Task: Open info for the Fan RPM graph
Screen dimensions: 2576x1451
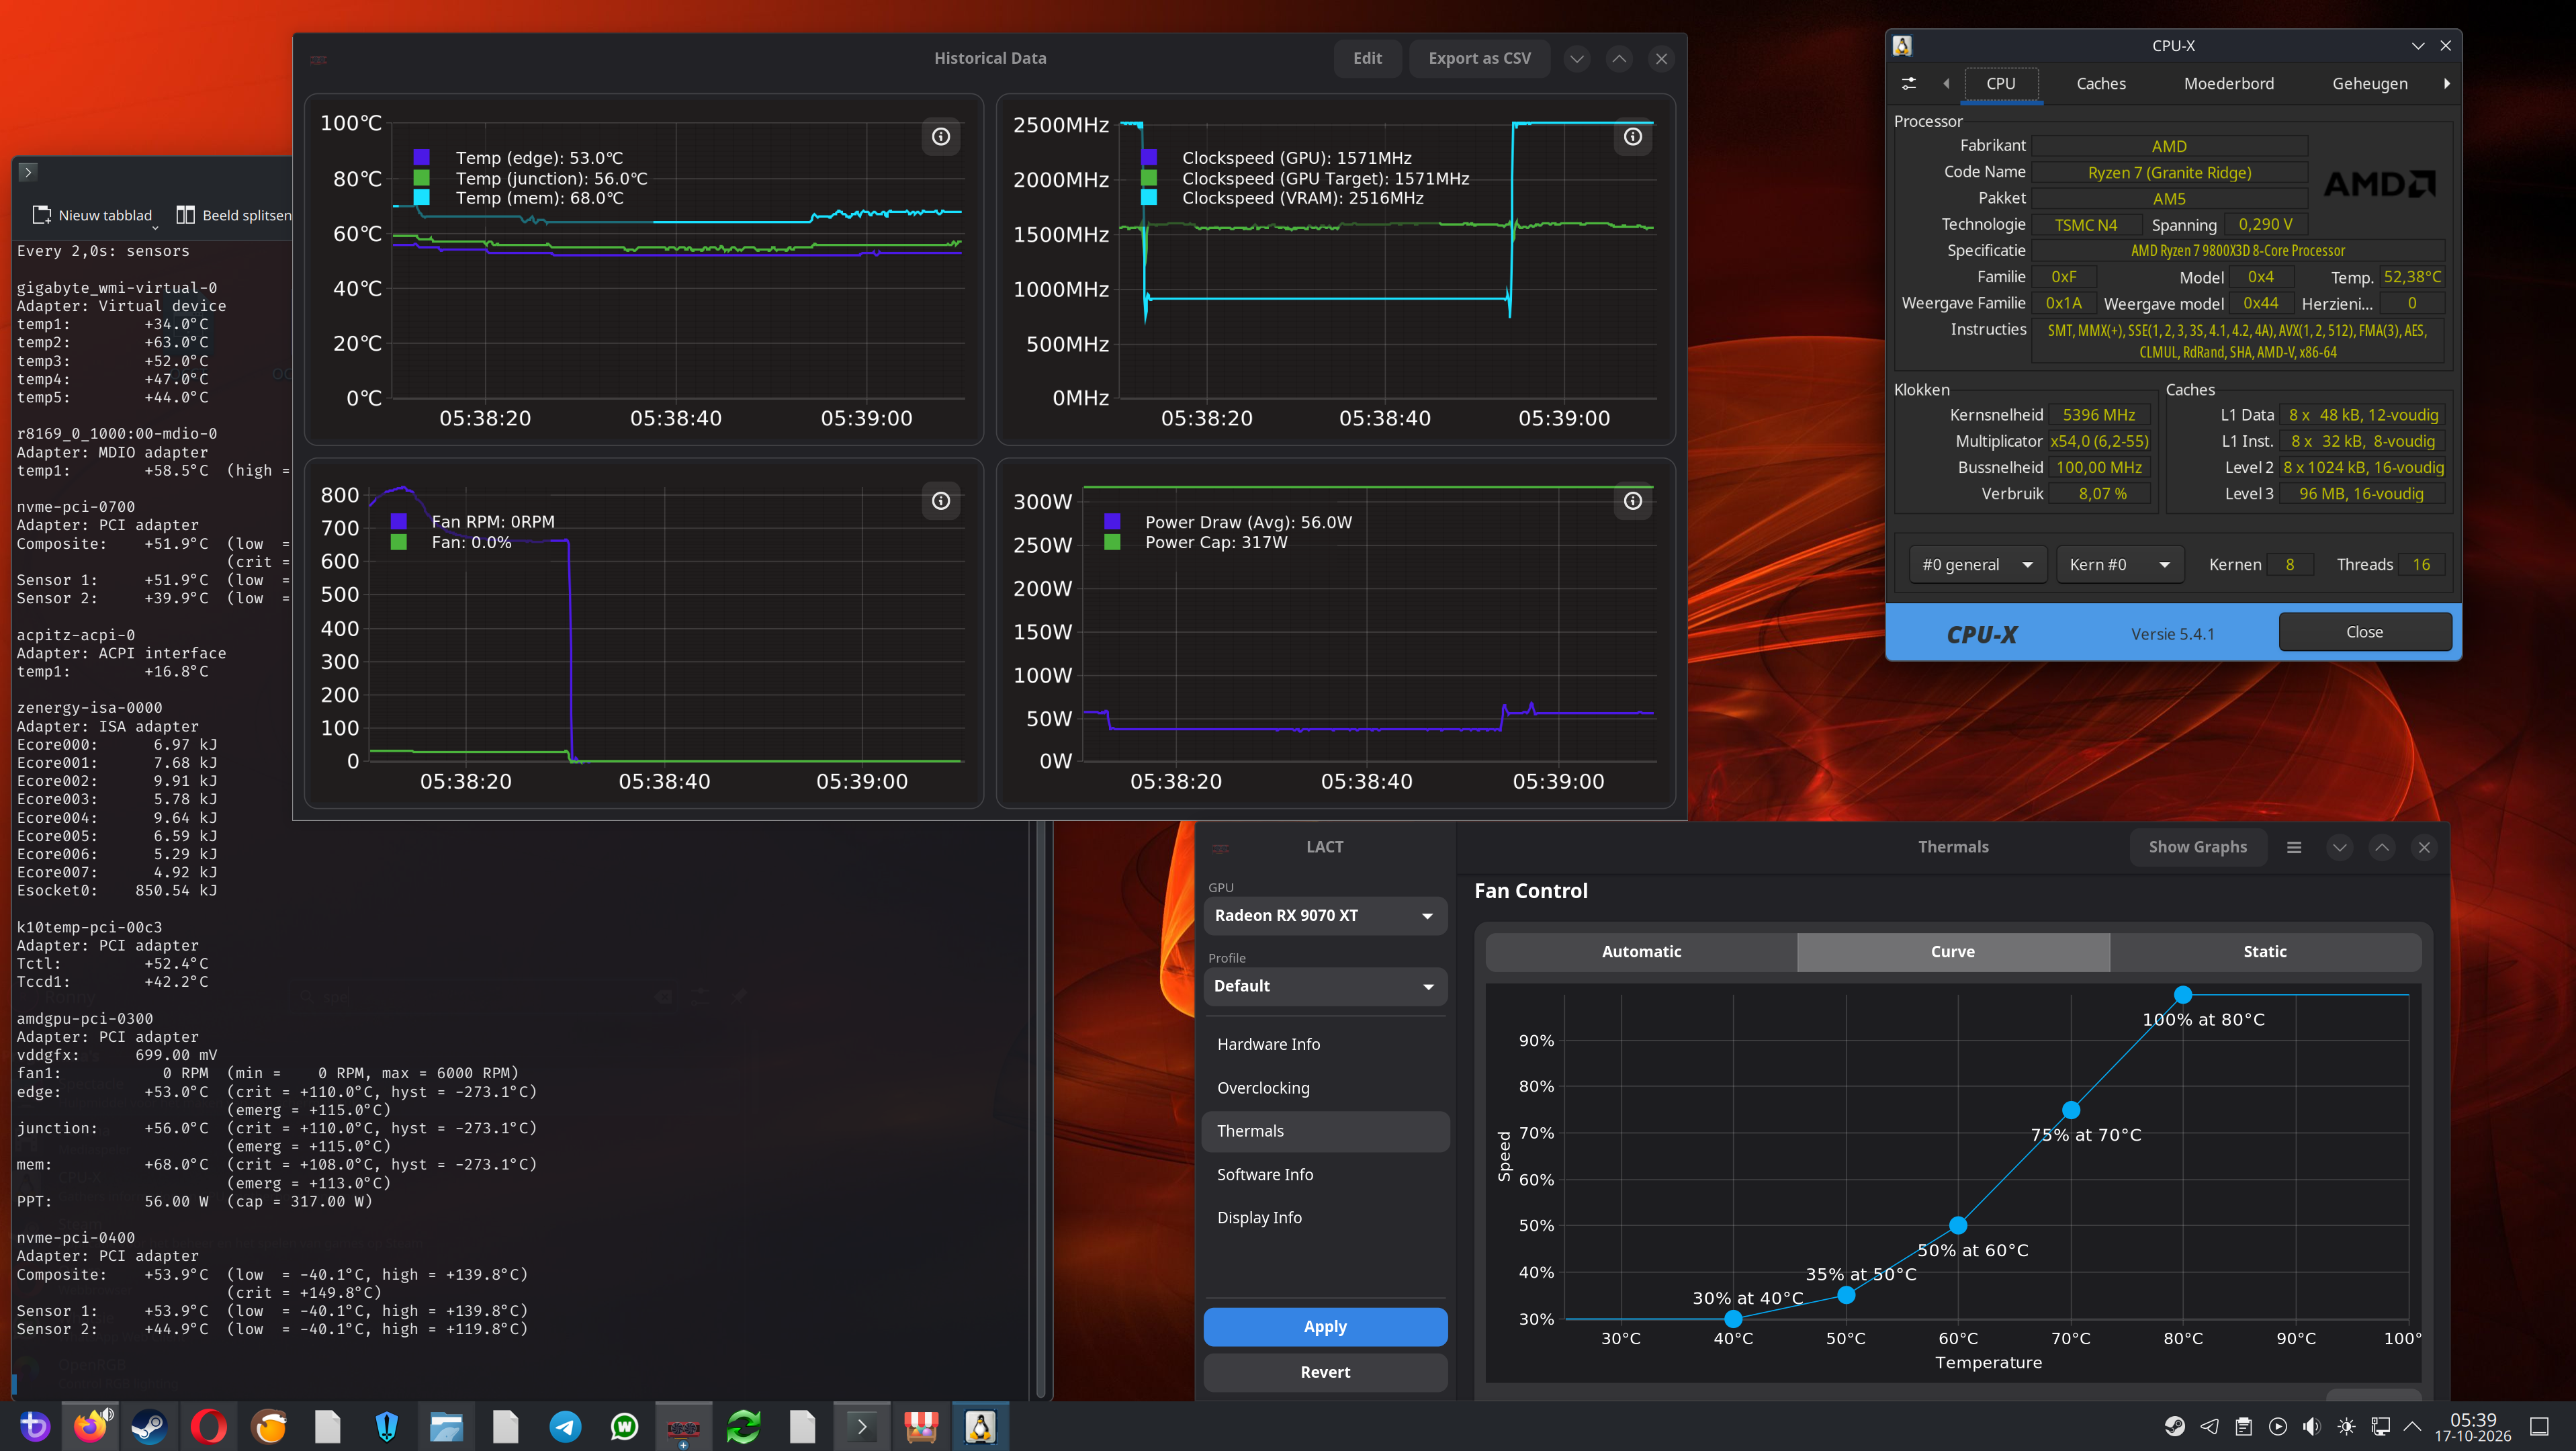Action: [x=941, y=501]
